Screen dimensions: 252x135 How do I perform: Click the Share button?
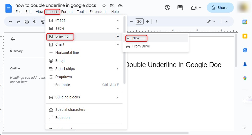(220, 8)
